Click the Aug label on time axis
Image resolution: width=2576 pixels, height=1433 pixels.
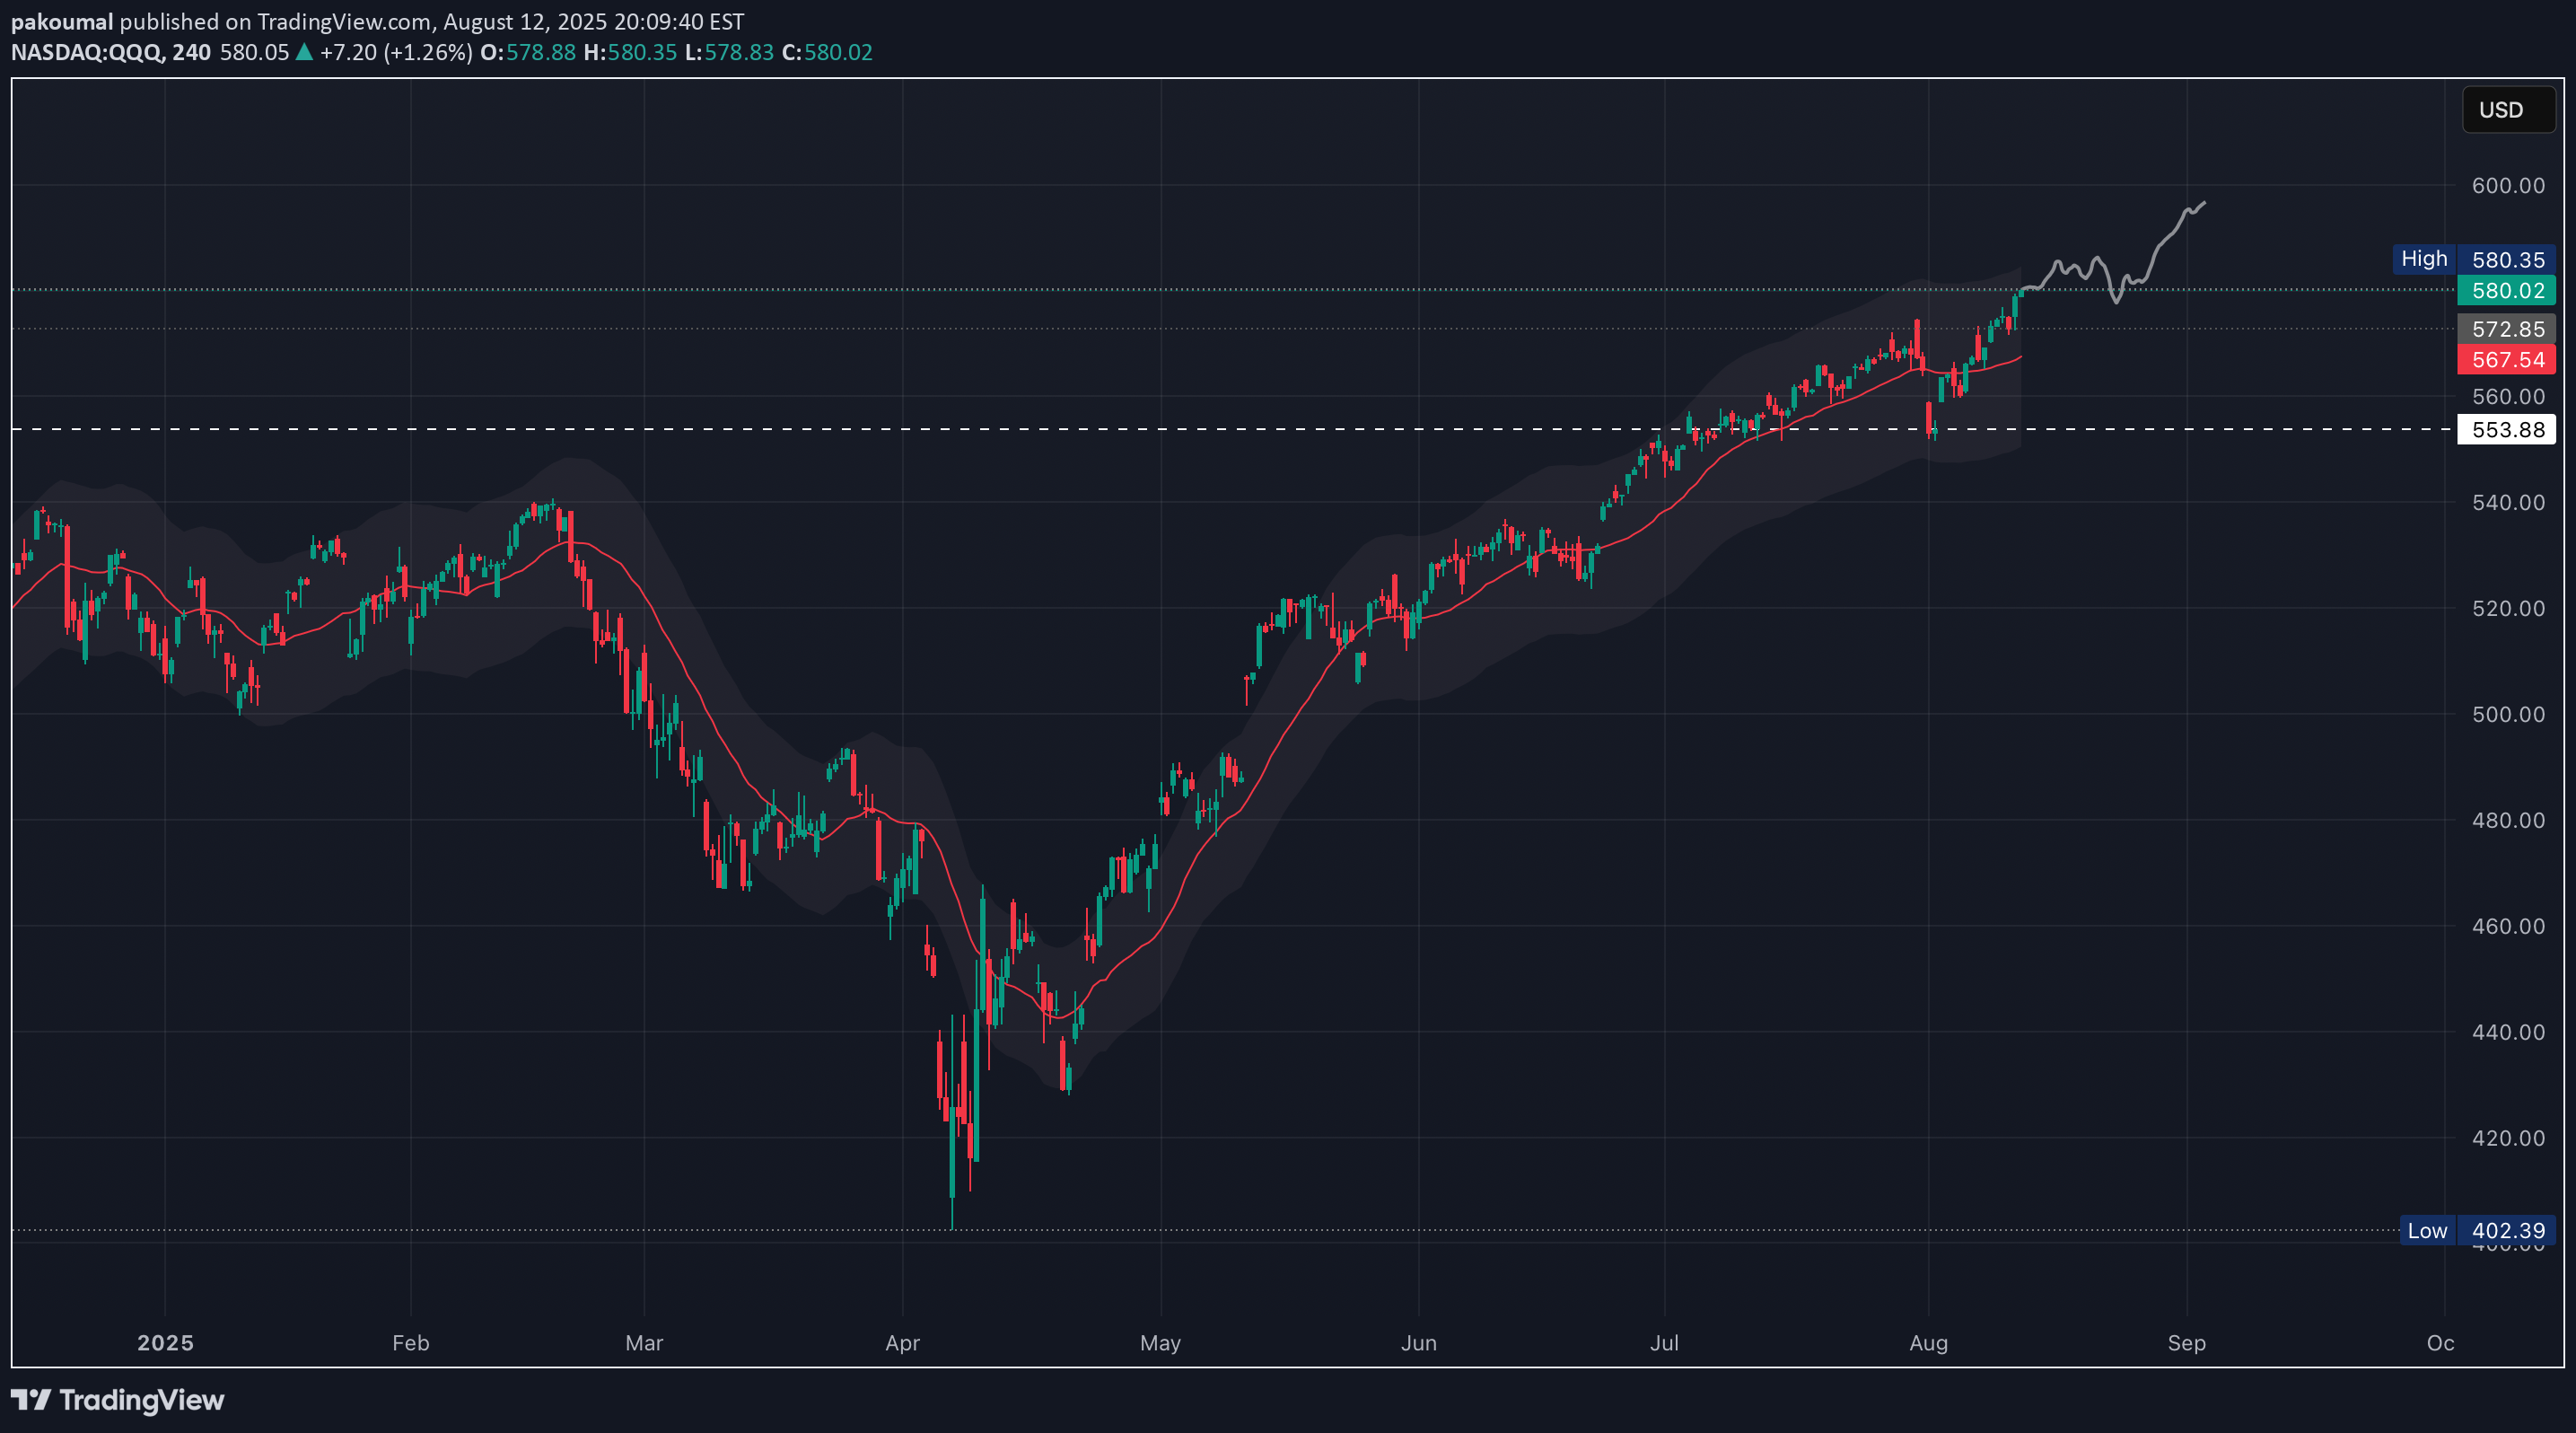coord(1928,1343)
